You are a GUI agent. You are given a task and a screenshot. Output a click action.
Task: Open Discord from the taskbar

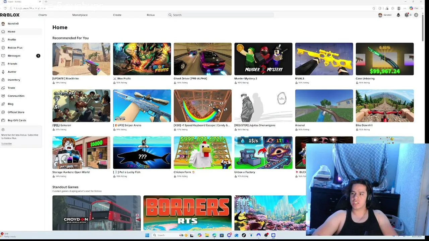pyautogui.click(x=229, y=235)
